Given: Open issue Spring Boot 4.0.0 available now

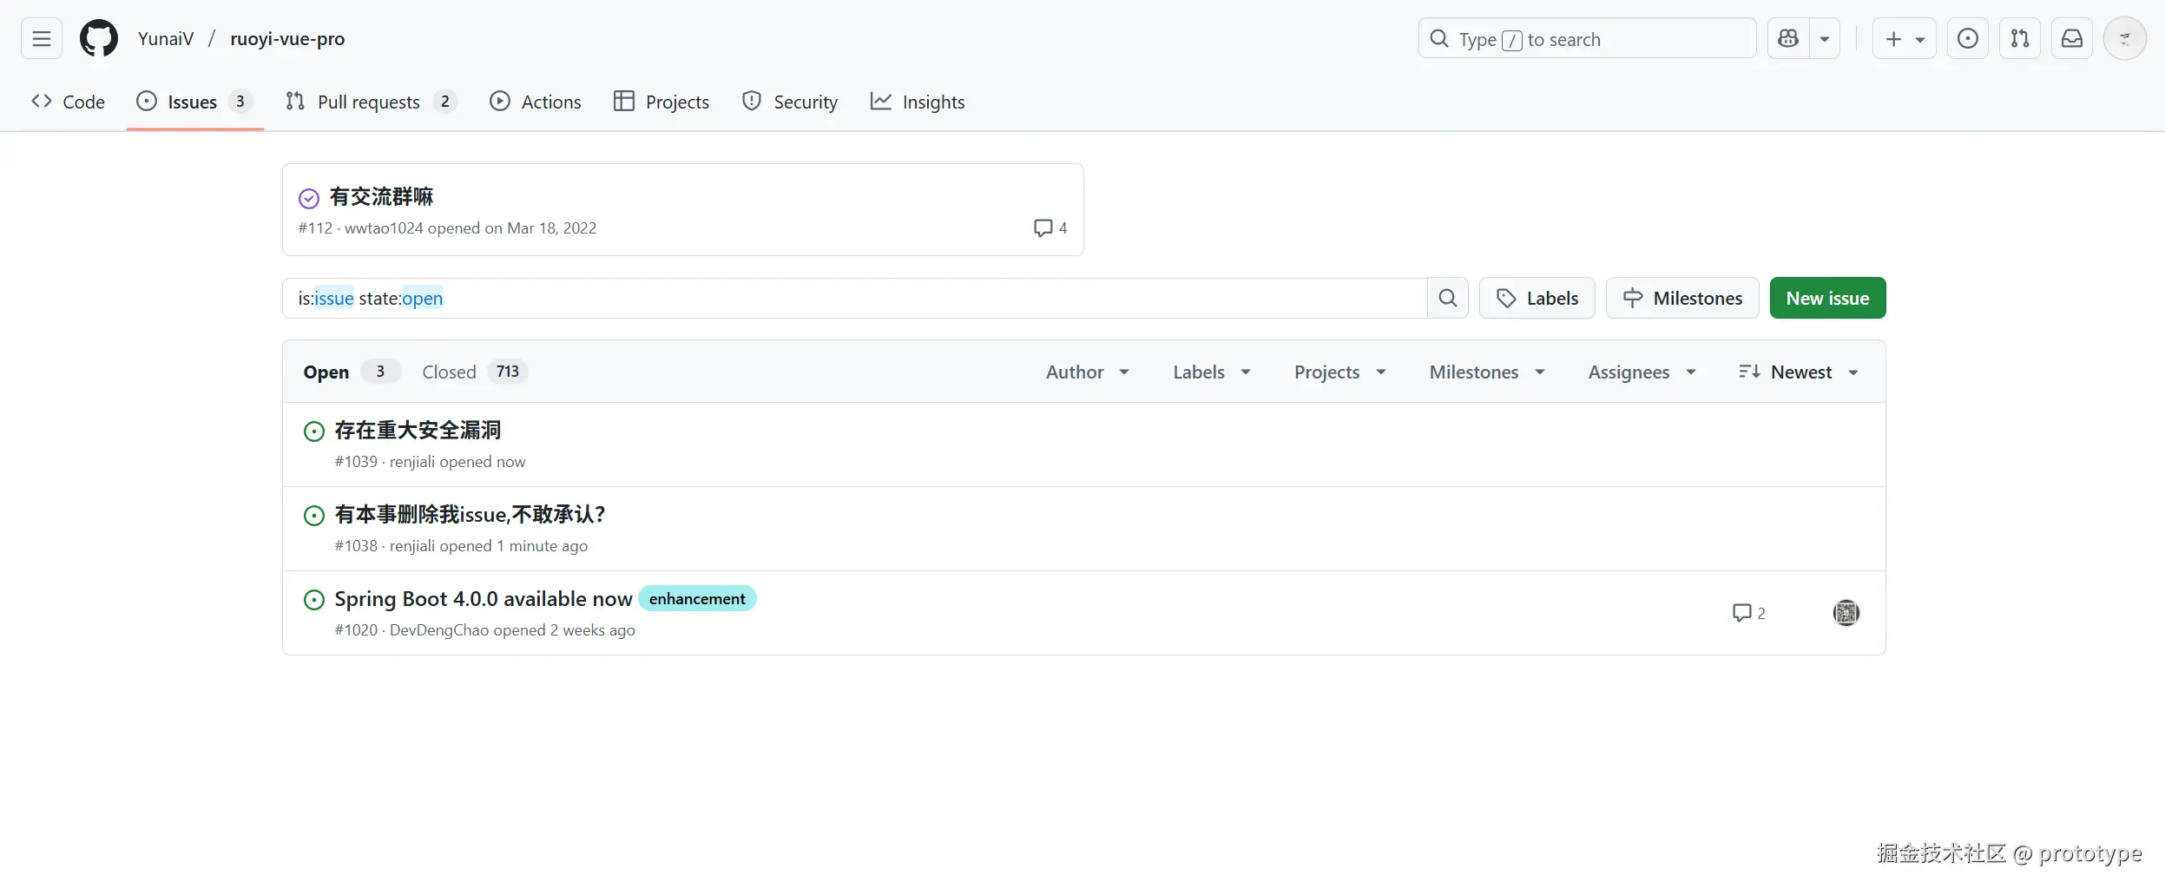Looking at the screenshot, I should 484,599.
